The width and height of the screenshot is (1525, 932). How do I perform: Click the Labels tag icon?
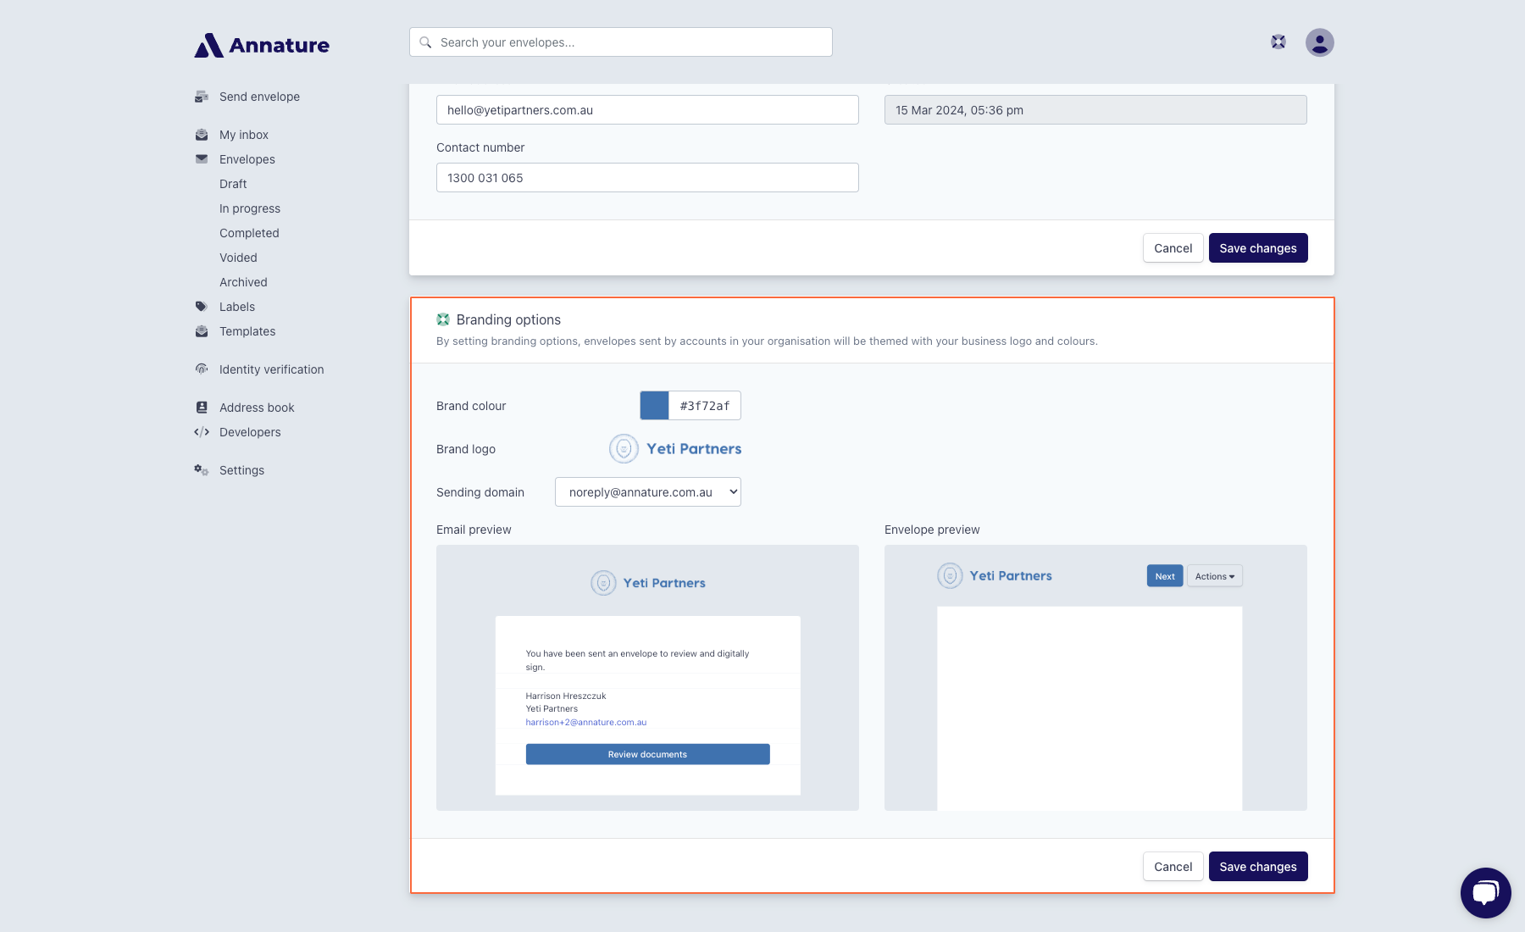tap(202, 307)
